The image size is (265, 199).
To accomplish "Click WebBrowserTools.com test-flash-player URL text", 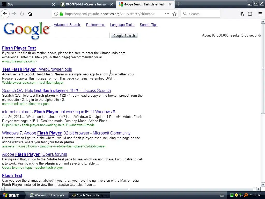I will pos(33,83).
